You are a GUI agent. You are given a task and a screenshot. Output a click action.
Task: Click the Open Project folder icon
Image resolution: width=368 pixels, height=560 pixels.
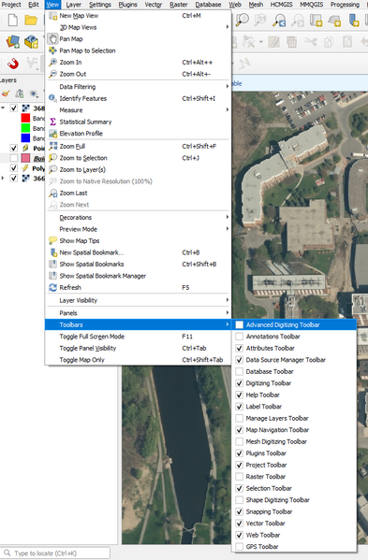(31, 21)
